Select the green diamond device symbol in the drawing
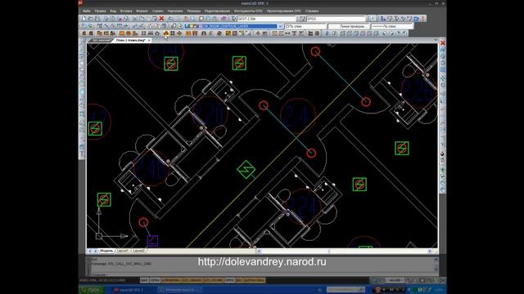524x294 pixels. (246, 169)
